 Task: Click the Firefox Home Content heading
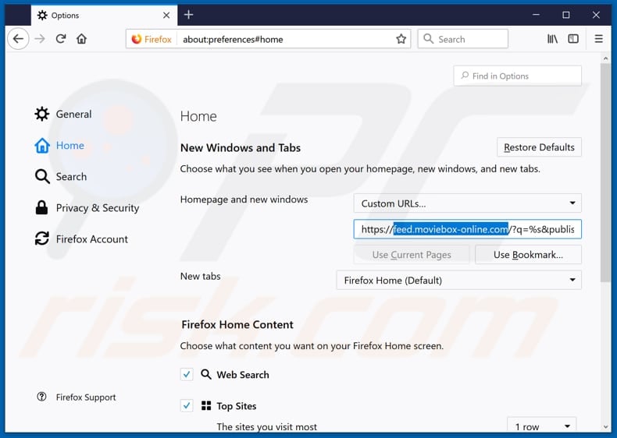pyautogui.click(x=237, y=324)
